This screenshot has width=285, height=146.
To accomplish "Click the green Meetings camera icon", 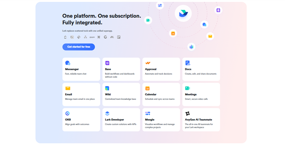I will click(187, 88).
